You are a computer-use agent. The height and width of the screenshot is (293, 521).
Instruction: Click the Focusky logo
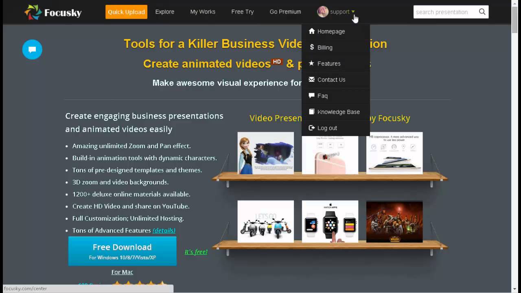click(x=53, y=12)
